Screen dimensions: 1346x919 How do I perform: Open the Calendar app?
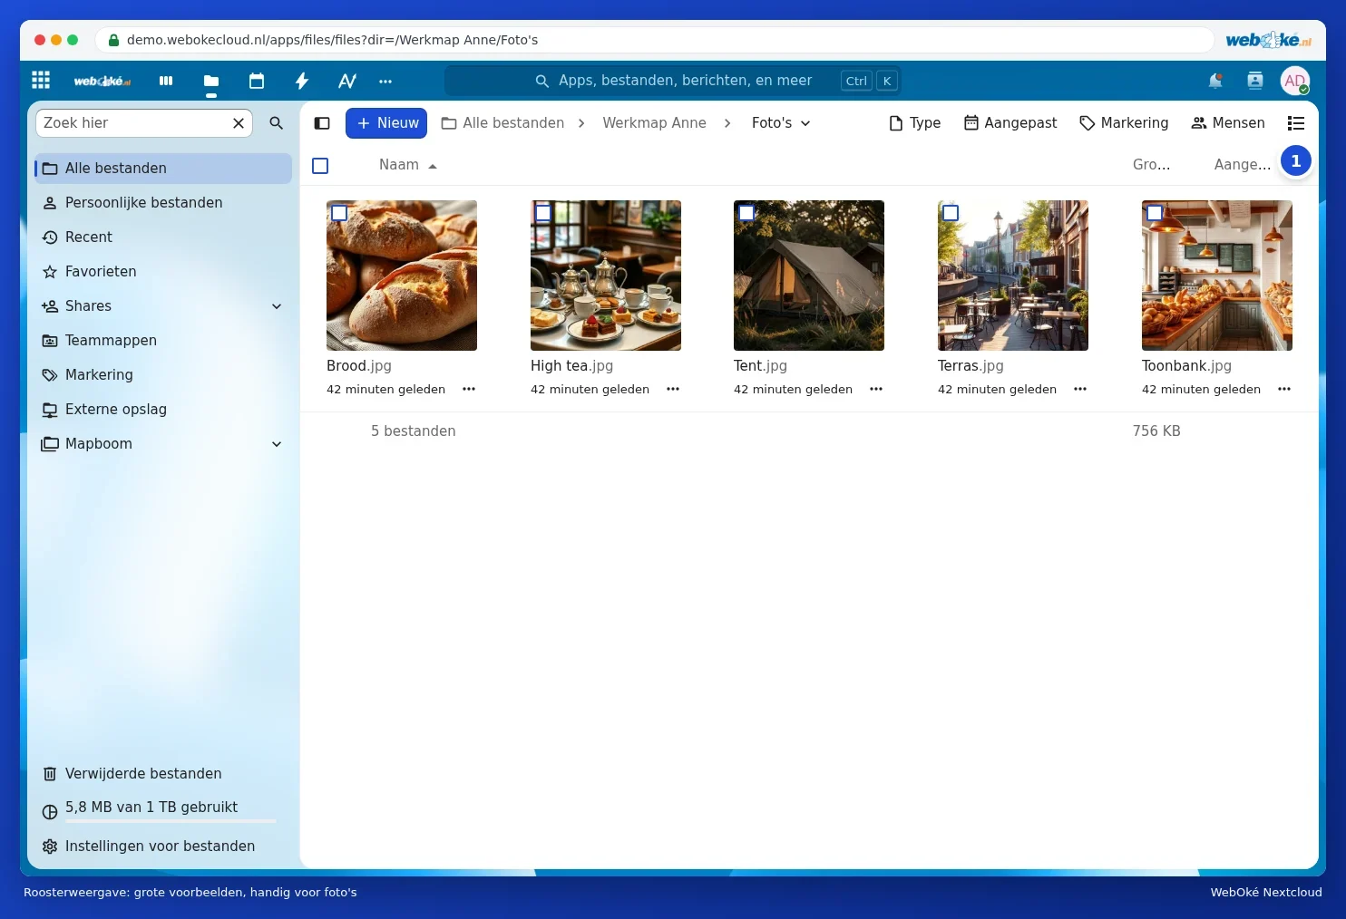pos(257,81)
